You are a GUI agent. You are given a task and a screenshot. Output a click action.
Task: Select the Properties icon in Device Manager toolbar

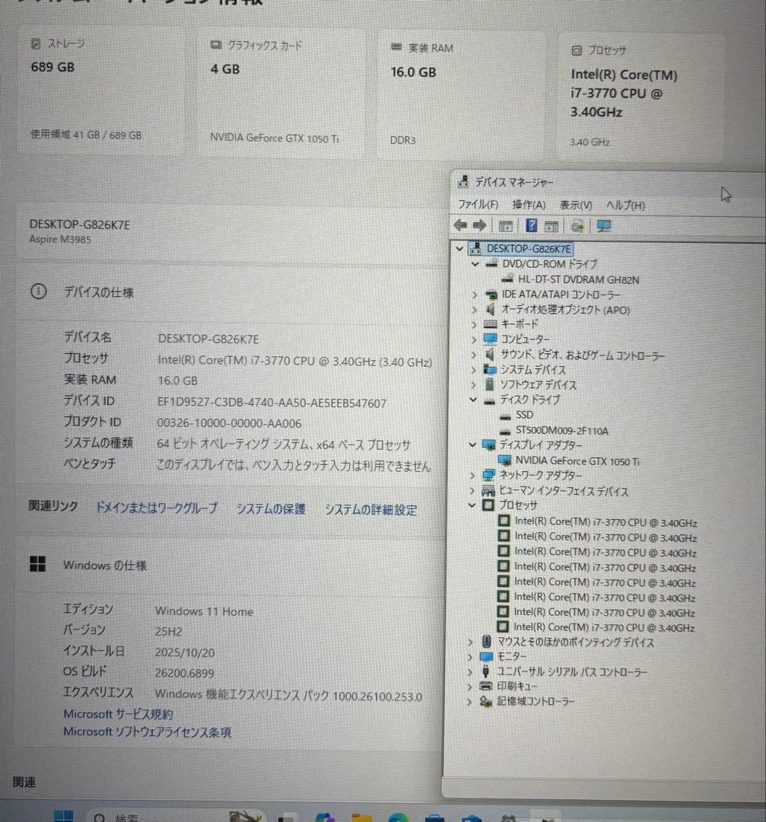pyautogui.click(x=551, y=225)
